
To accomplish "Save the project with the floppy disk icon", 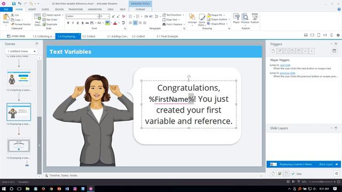I will coord(14,4).
